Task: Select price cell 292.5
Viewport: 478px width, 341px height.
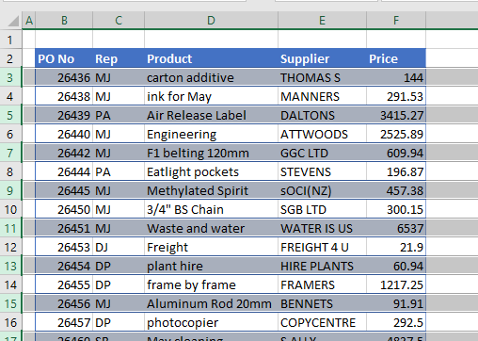Action: [x=396, y=322]
